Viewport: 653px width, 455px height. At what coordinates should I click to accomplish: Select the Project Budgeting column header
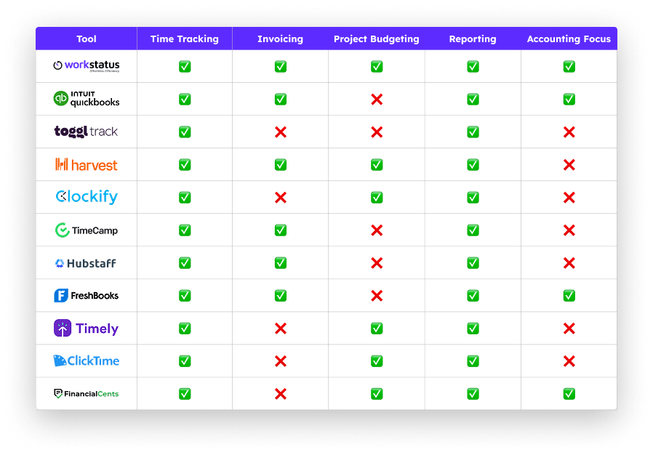point(377,39)
